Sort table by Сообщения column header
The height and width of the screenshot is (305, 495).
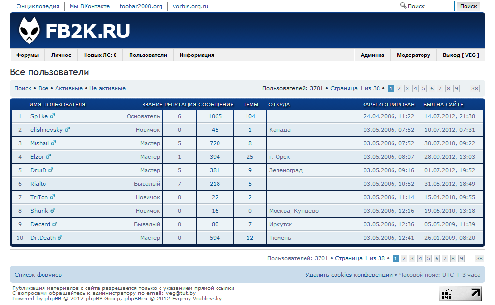click(216, 104)
